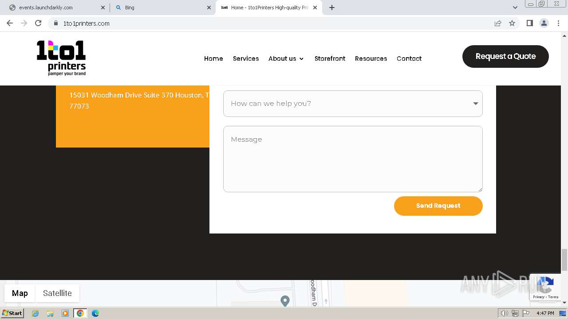This screenshot has height=319, width=568.
Task: Expand the About us menu
Action: [286, 58]
